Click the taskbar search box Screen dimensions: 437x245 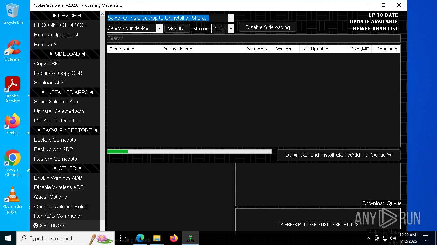pos(66,238)
